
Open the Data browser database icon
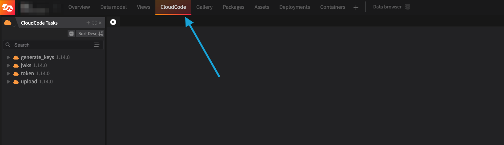(407, 7)
